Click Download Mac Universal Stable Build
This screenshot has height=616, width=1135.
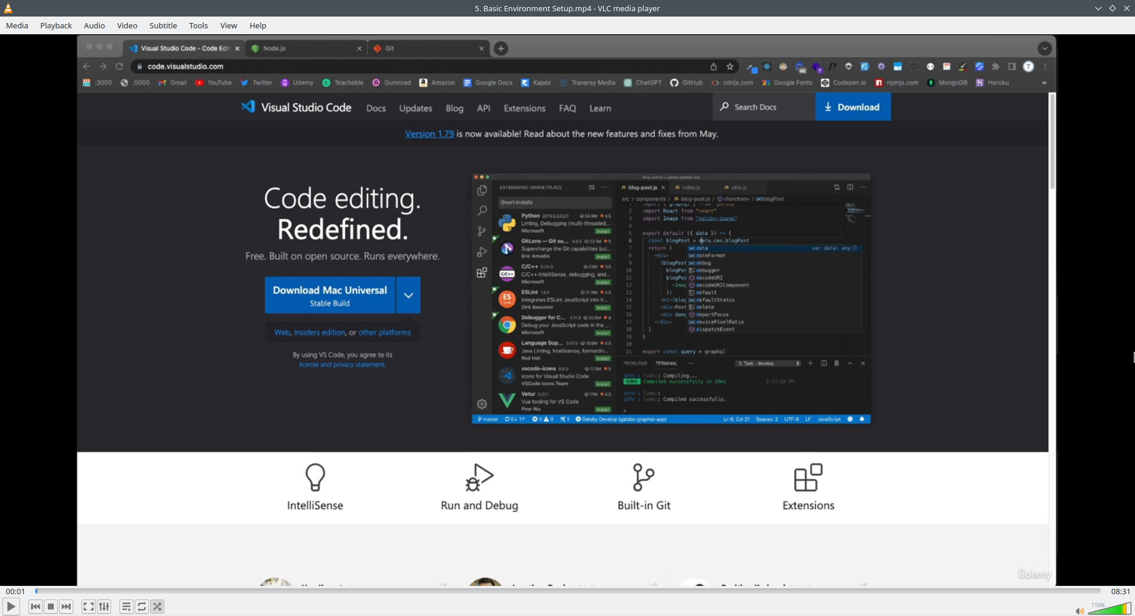tap(330, 295)
